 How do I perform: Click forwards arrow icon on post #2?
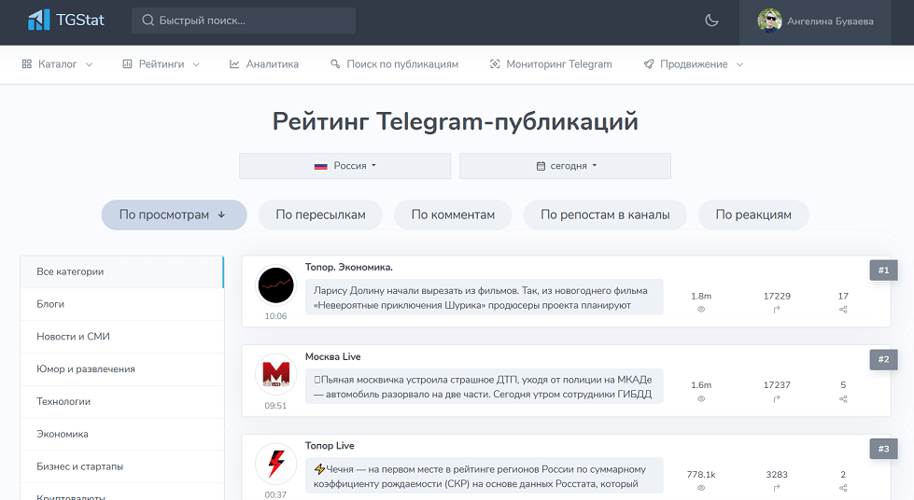point(777,398)
